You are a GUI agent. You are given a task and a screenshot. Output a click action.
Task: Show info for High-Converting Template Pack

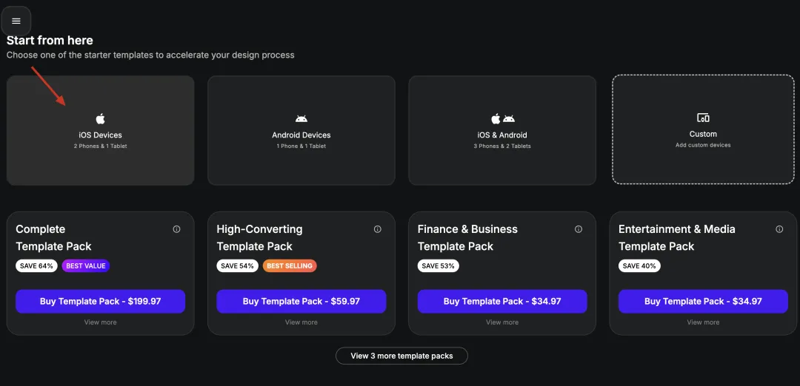coord(378,229)
